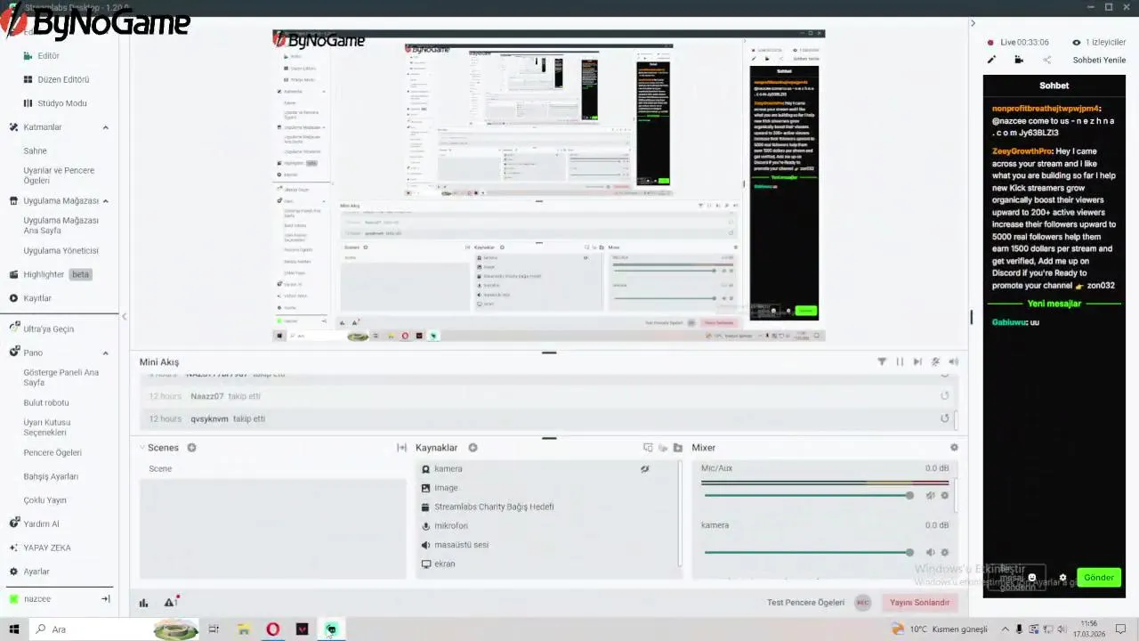The height and width of the screenshot is (641, 1139).
Task: Open Mixer advanced audio settings gear
Action: click(954, 448)
